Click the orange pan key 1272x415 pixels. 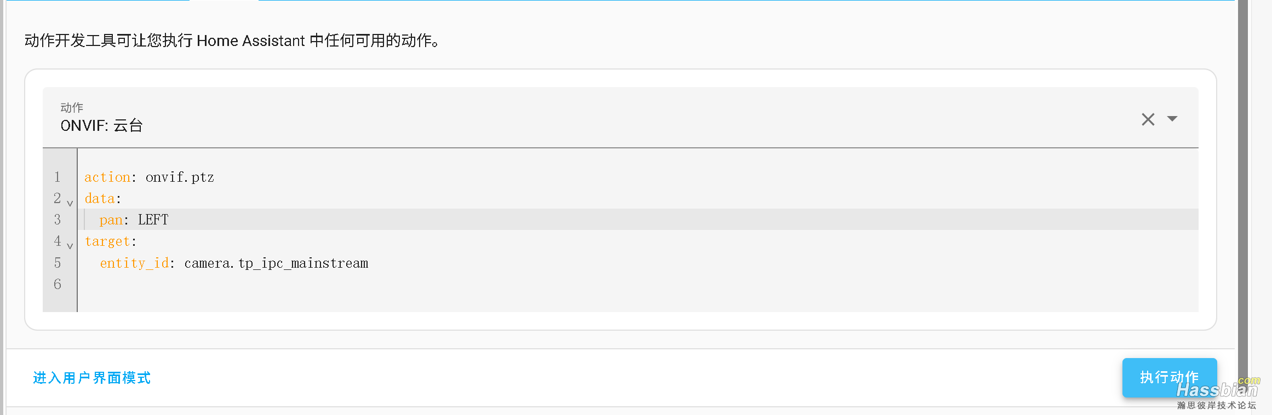click(111, 220)
